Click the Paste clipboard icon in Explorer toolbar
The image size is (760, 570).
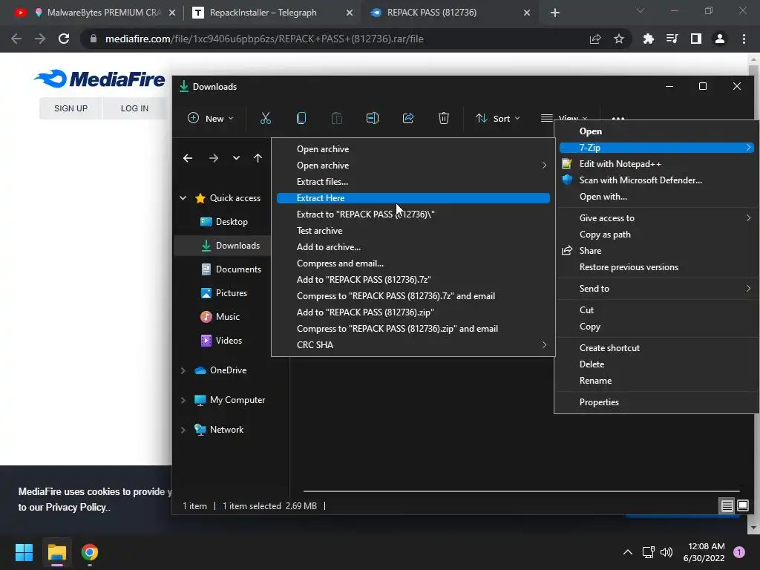336,118
